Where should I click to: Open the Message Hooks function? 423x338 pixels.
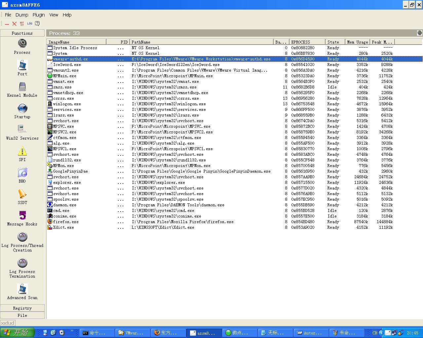(x=22, y=218)
